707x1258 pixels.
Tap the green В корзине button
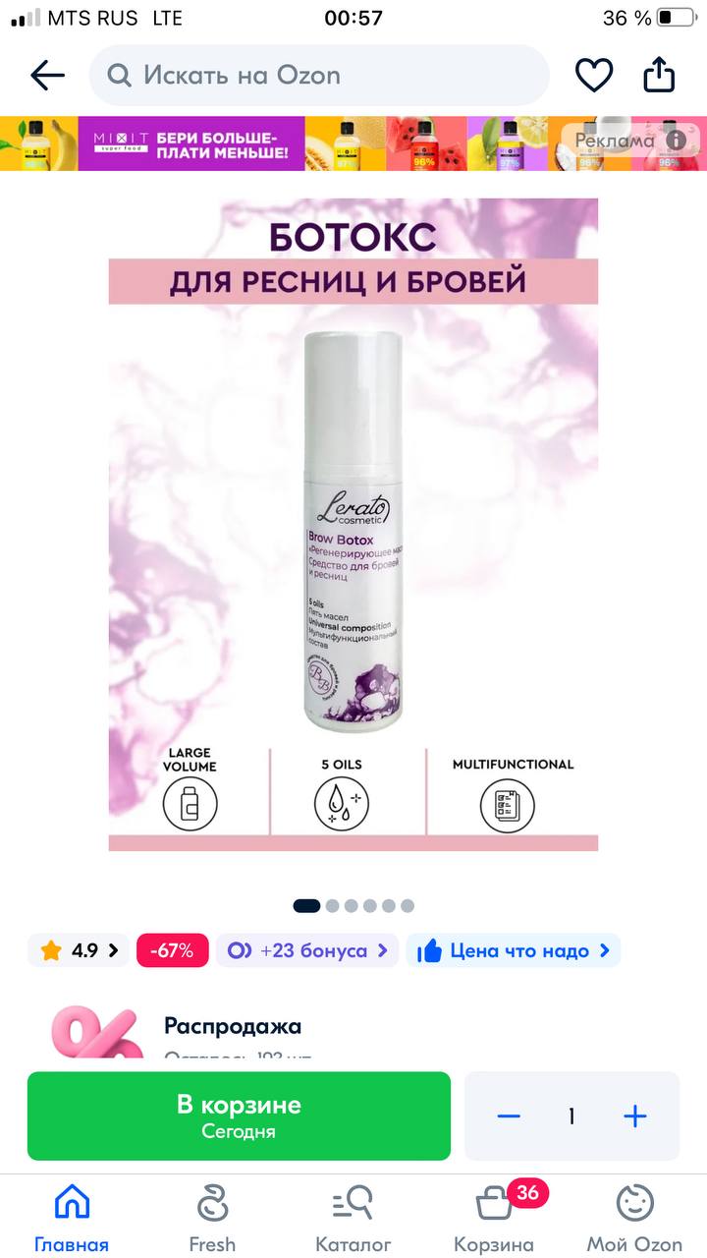[x=239, y=1116]
